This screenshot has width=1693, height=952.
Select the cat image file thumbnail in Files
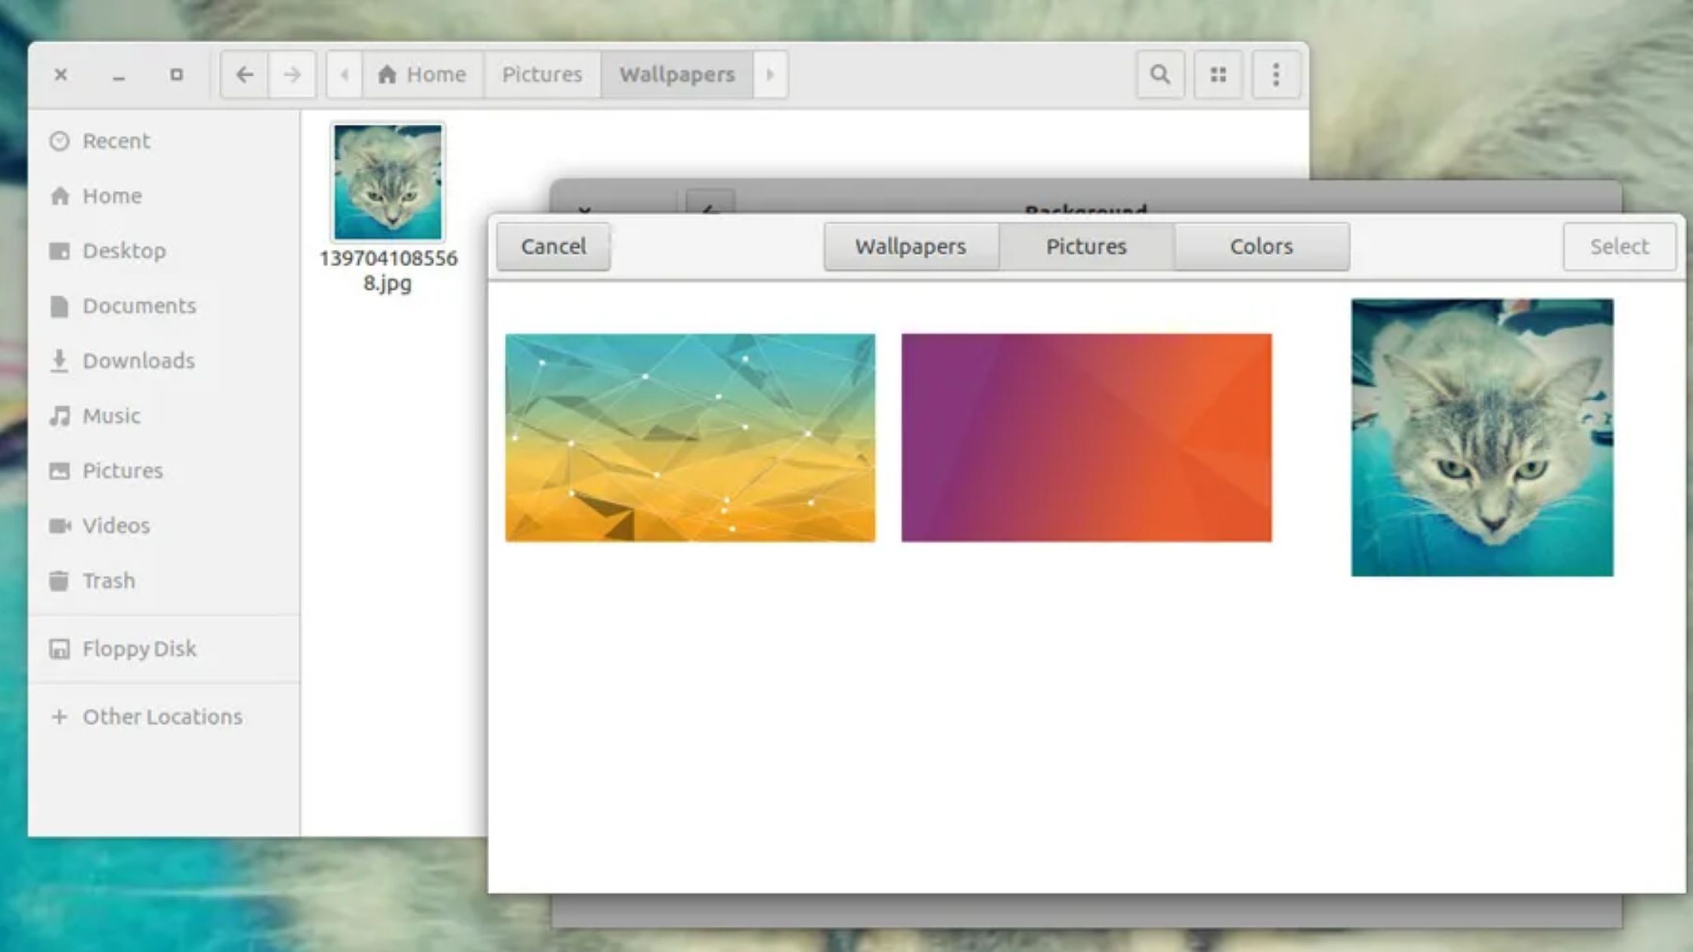pyautogui.click(x=388, y=182)
